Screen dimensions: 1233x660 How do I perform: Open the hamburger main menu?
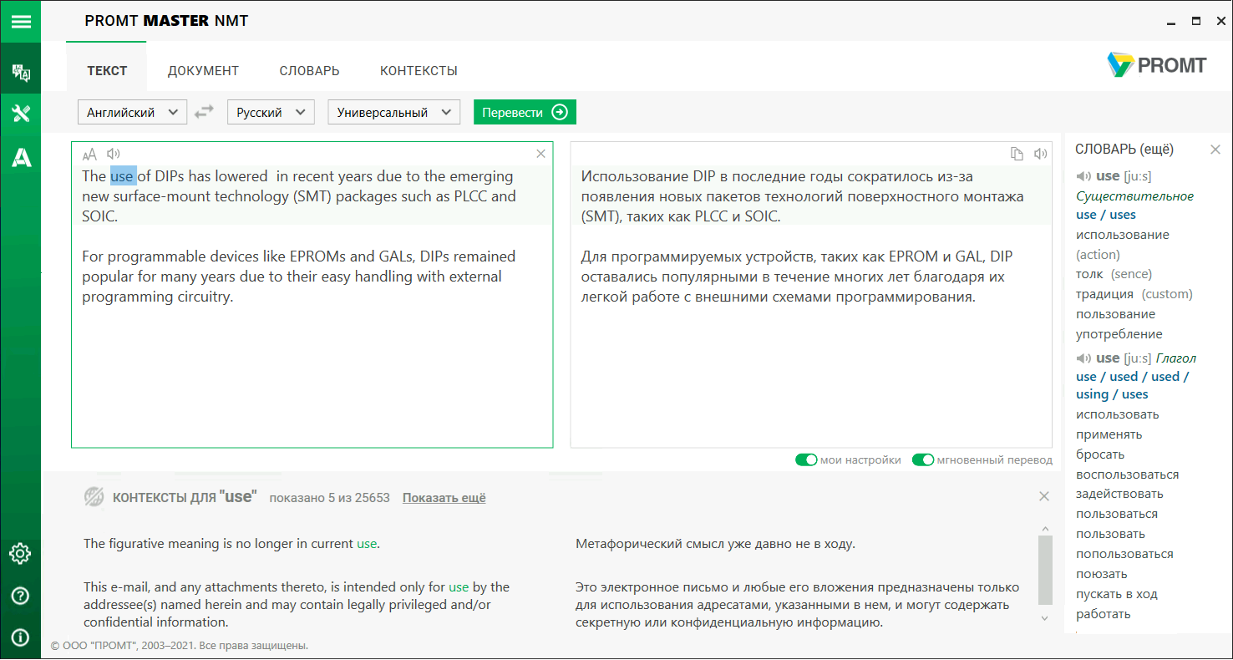(20, 22)
